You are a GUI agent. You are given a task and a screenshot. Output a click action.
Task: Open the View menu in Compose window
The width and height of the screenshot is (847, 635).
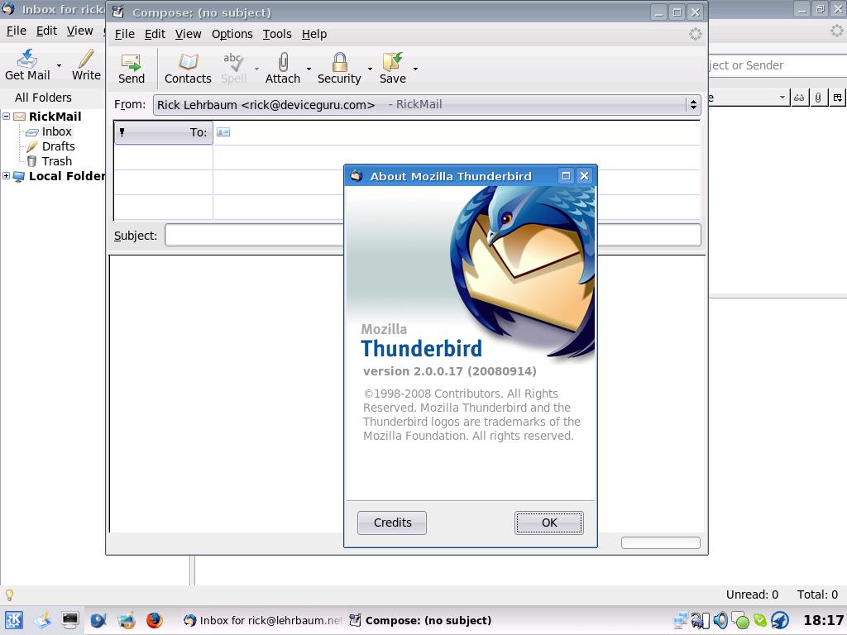click(188, 34)
